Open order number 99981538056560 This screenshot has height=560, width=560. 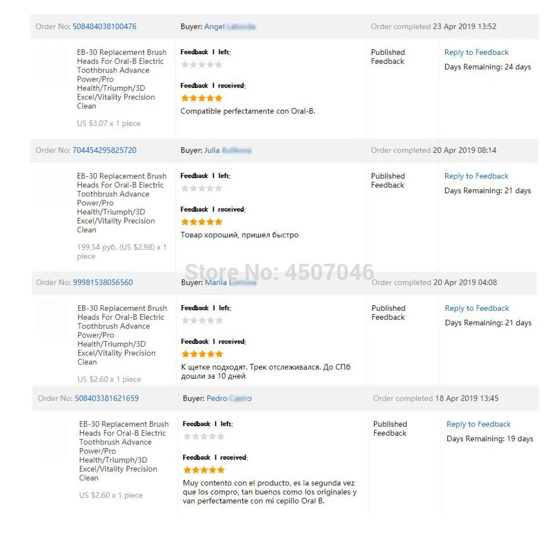(x=103, y=282)
